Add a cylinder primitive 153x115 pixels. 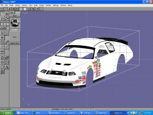pyautogui.click(x=2, y=62)
